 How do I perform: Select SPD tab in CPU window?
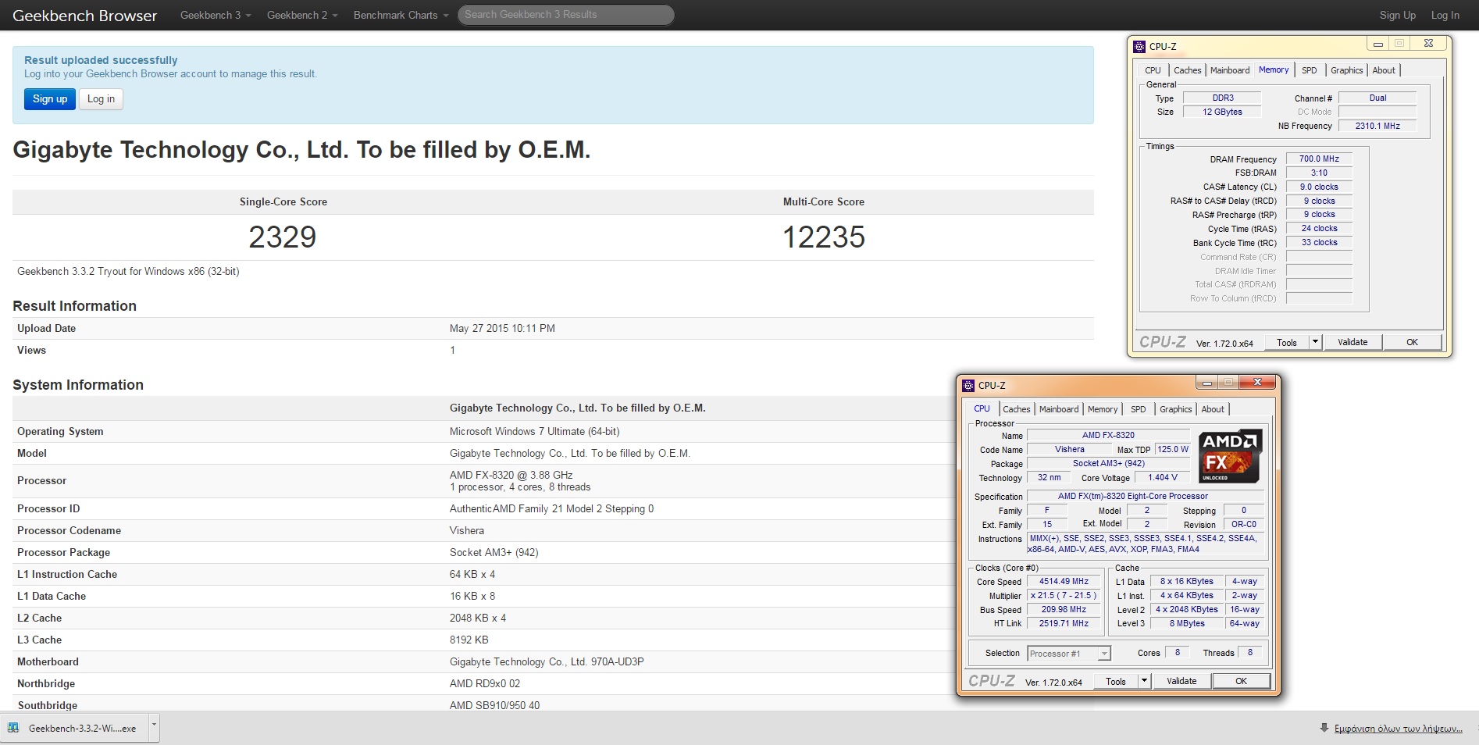(x=1139, y=409)
